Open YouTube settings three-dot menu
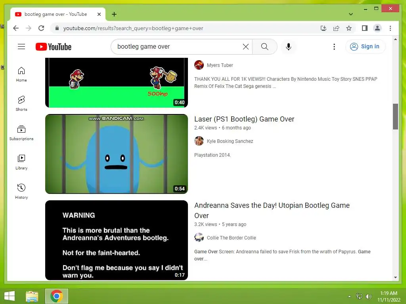 pos(334,47)
